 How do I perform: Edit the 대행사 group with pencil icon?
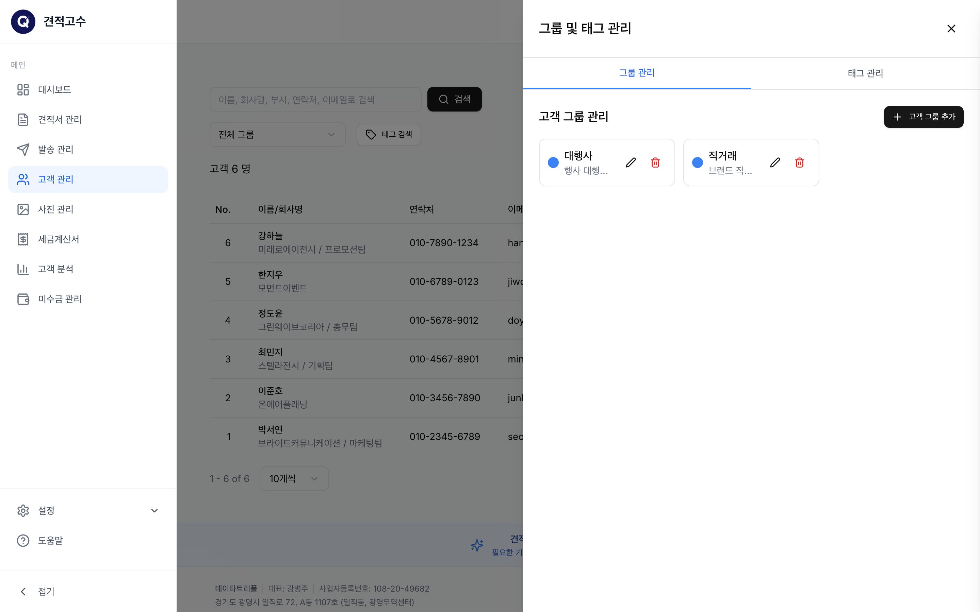pos(631,163)
